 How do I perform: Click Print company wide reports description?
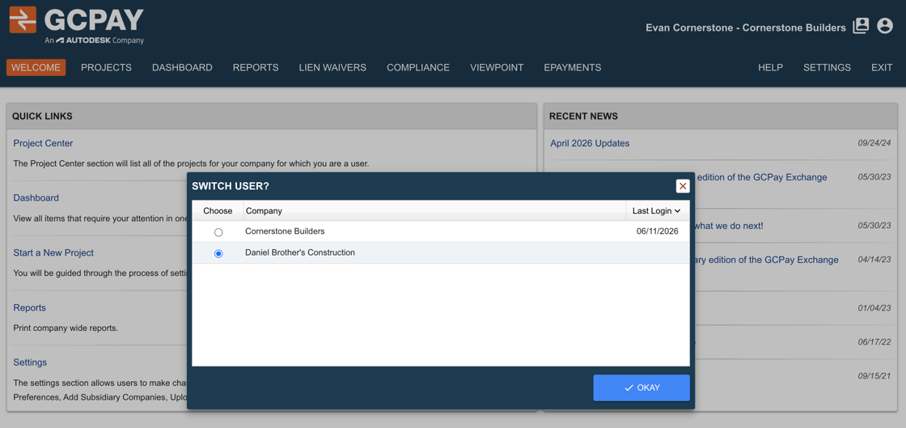click(x=66, y=328)
